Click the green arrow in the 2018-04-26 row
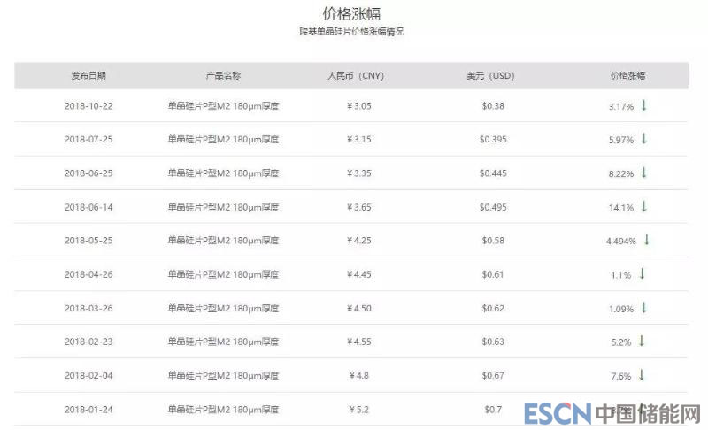Viewport: 708px width, 430px height. [x=642, y=273]
